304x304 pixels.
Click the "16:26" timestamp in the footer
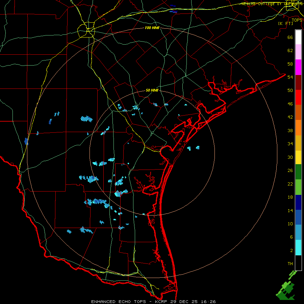[208, 302]
